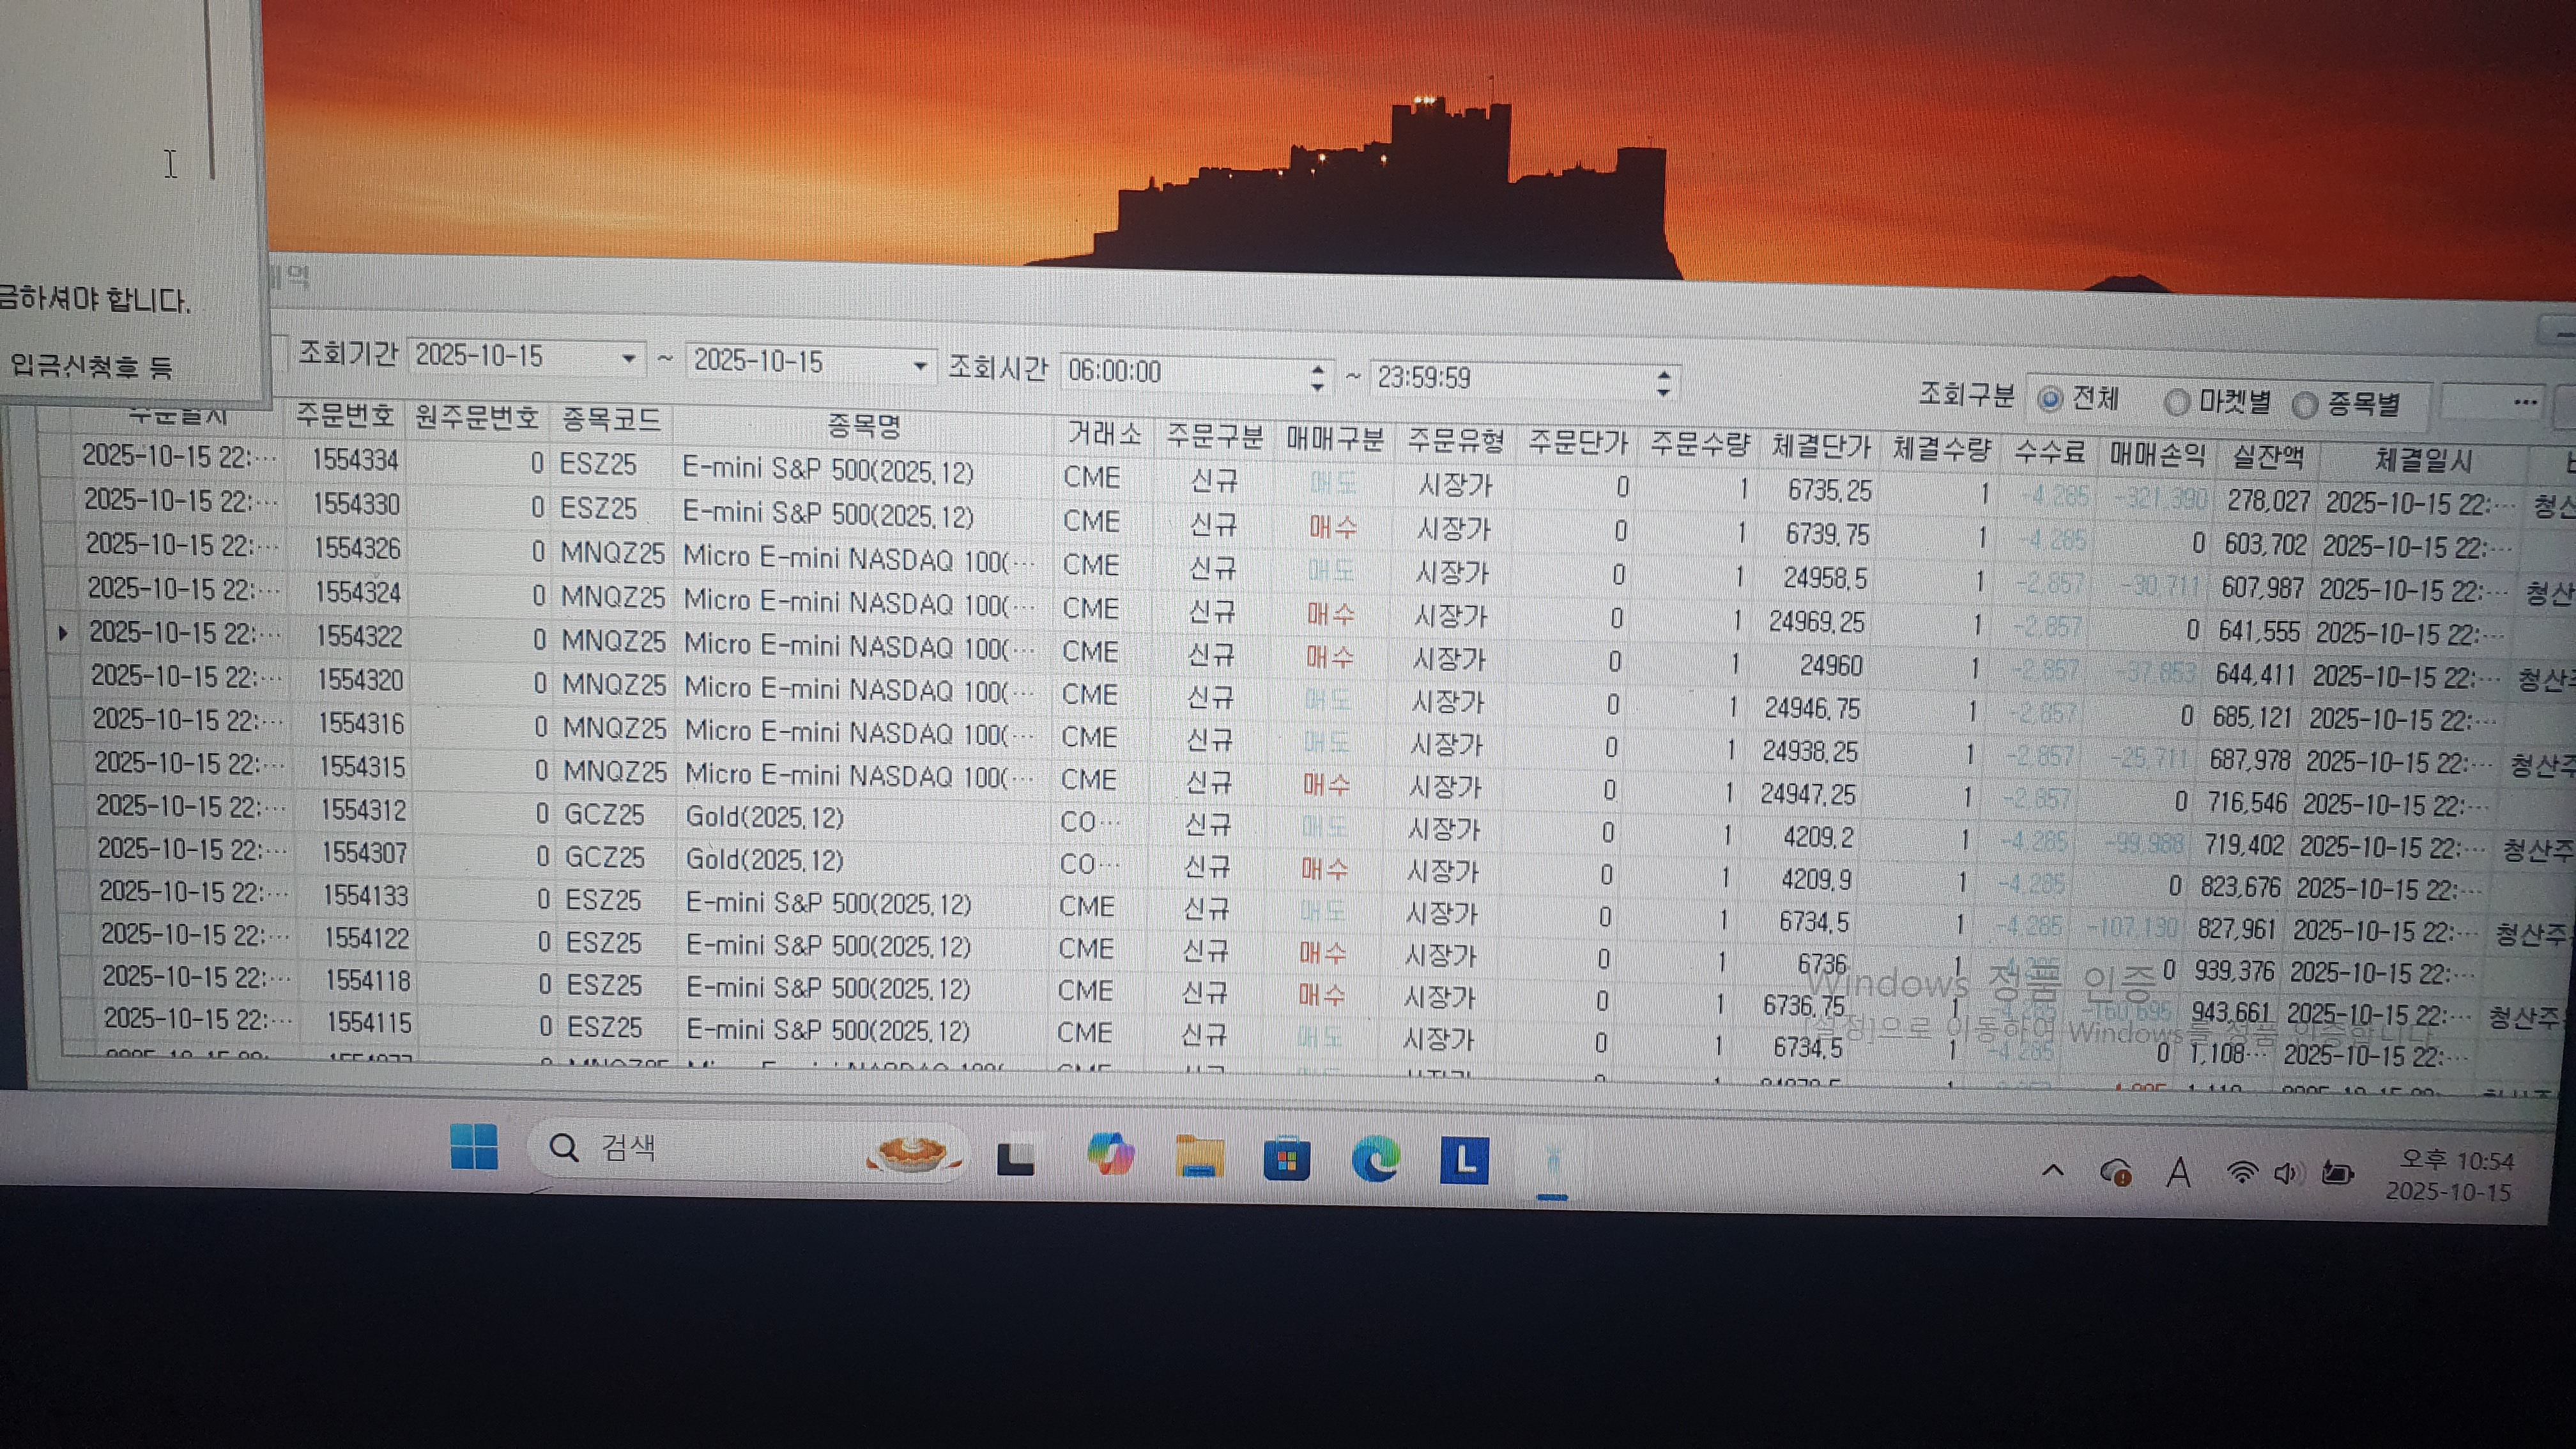Click the 주문유형 column header
2576x1449 pixels.
[1456, 440]
